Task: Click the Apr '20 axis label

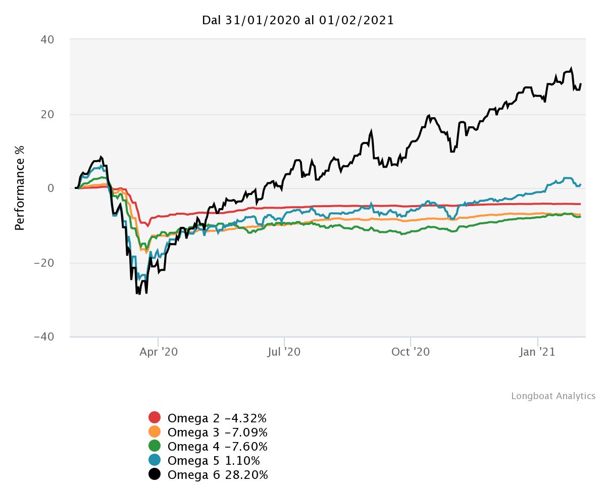Action: (x=159, y=352)
